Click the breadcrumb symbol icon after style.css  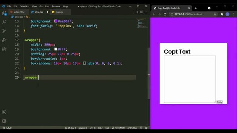pyautogui.click(x=27, y=17)
